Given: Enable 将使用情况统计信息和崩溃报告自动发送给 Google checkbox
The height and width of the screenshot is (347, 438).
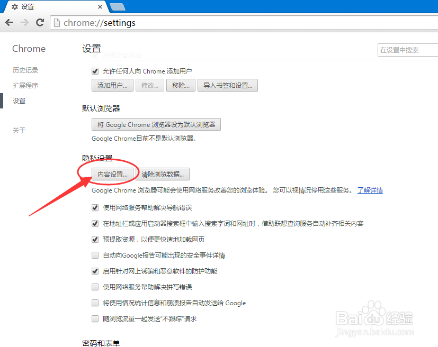Looking at the screenshot, I should (x=95, y=303).
